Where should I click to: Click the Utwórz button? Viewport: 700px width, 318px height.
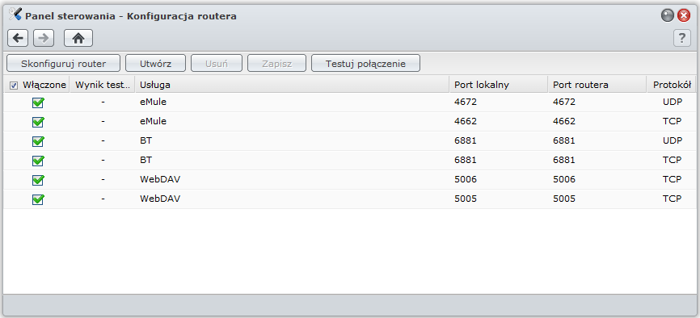[155, 63]
